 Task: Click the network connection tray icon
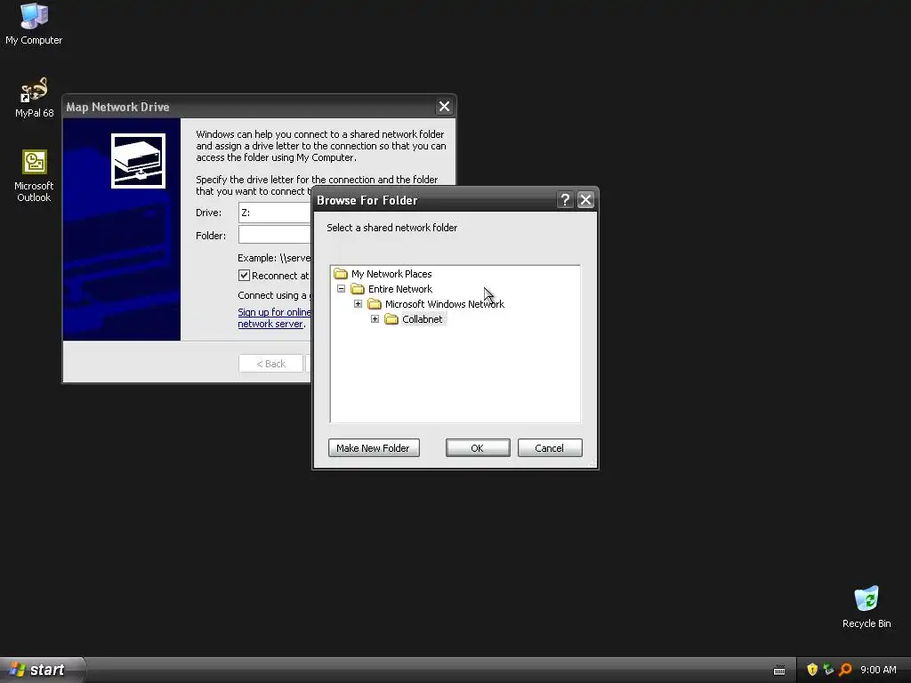pos(828,670)
